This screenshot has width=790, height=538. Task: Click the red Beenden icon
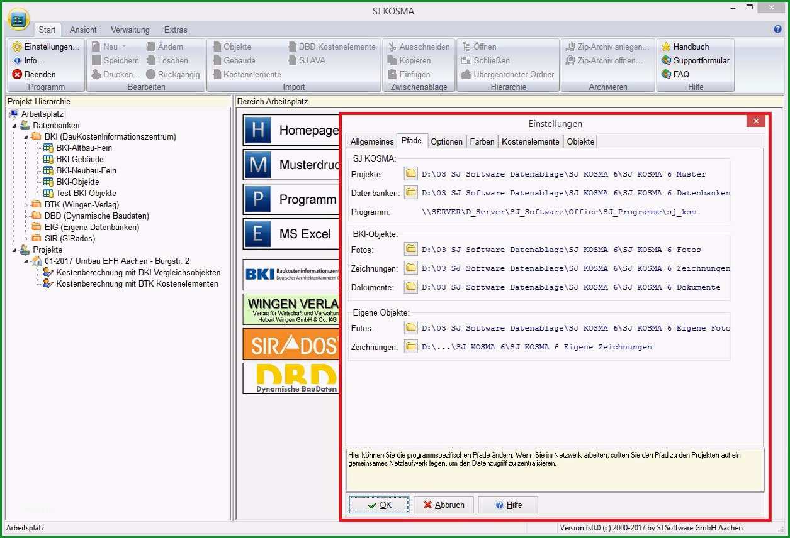pos(18,74)
